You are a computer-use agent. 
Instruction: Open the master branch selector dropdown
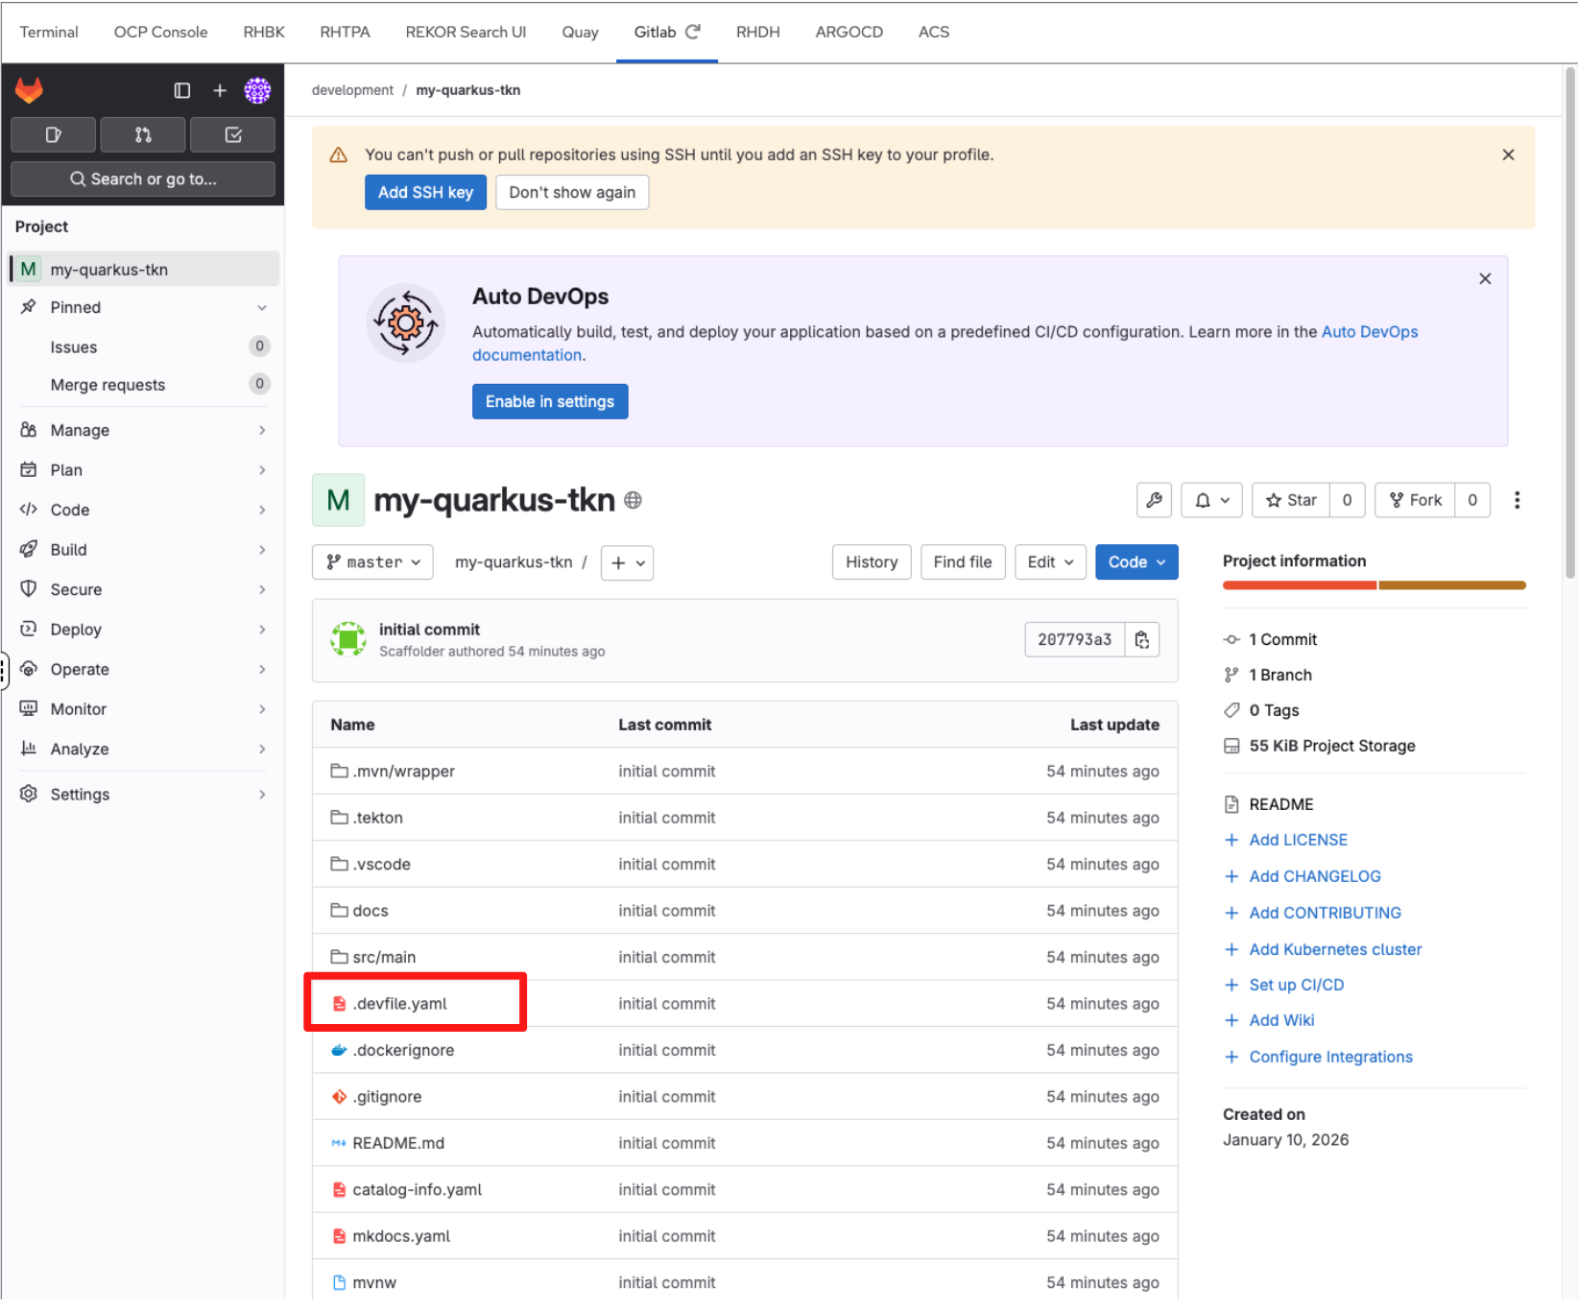[x=372, y=562]
